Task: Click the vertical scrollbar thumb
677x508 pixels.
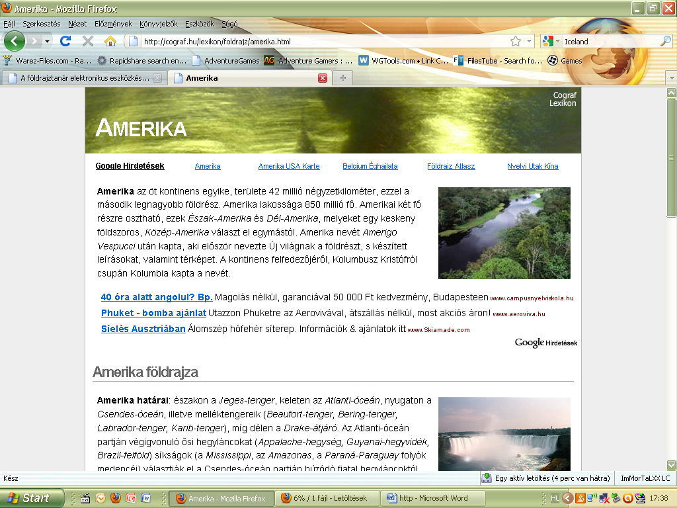Action: coord(671,157)
